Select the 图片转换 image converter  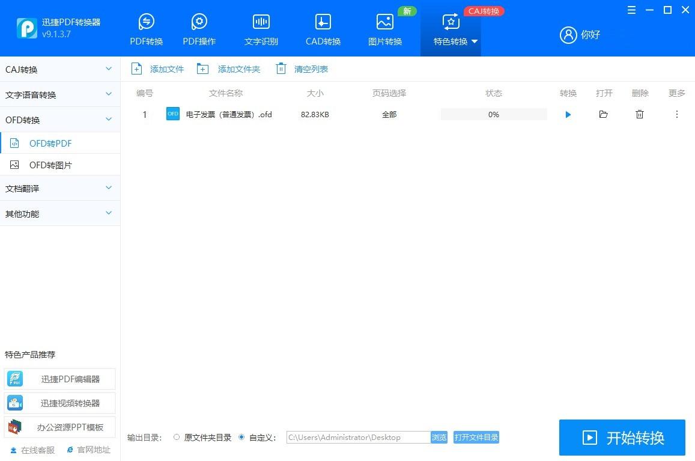pyautogui.click(x=384, y=27)
